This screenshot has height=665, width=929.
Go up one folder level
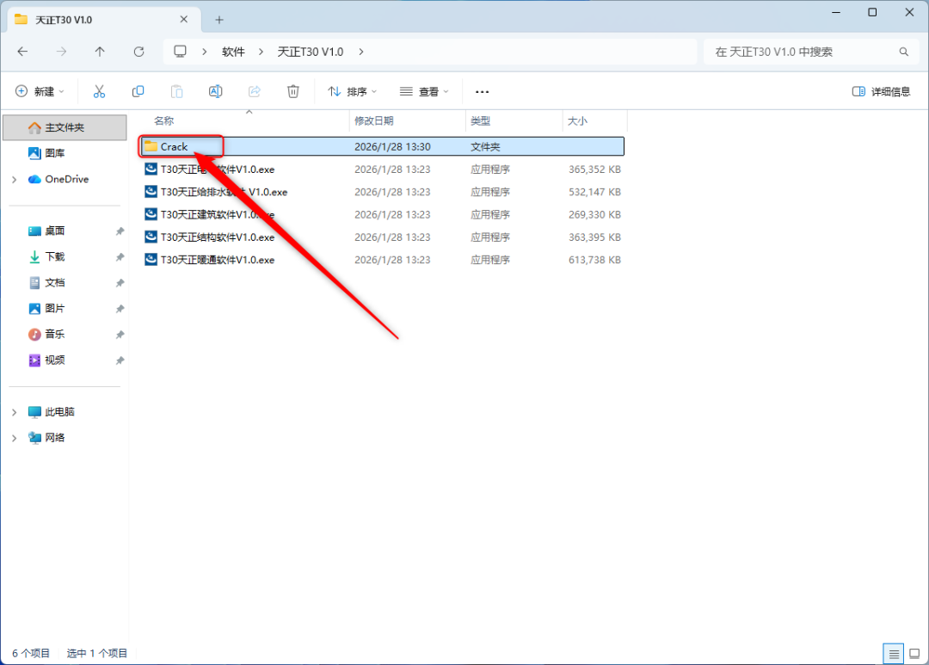point(100,52)
